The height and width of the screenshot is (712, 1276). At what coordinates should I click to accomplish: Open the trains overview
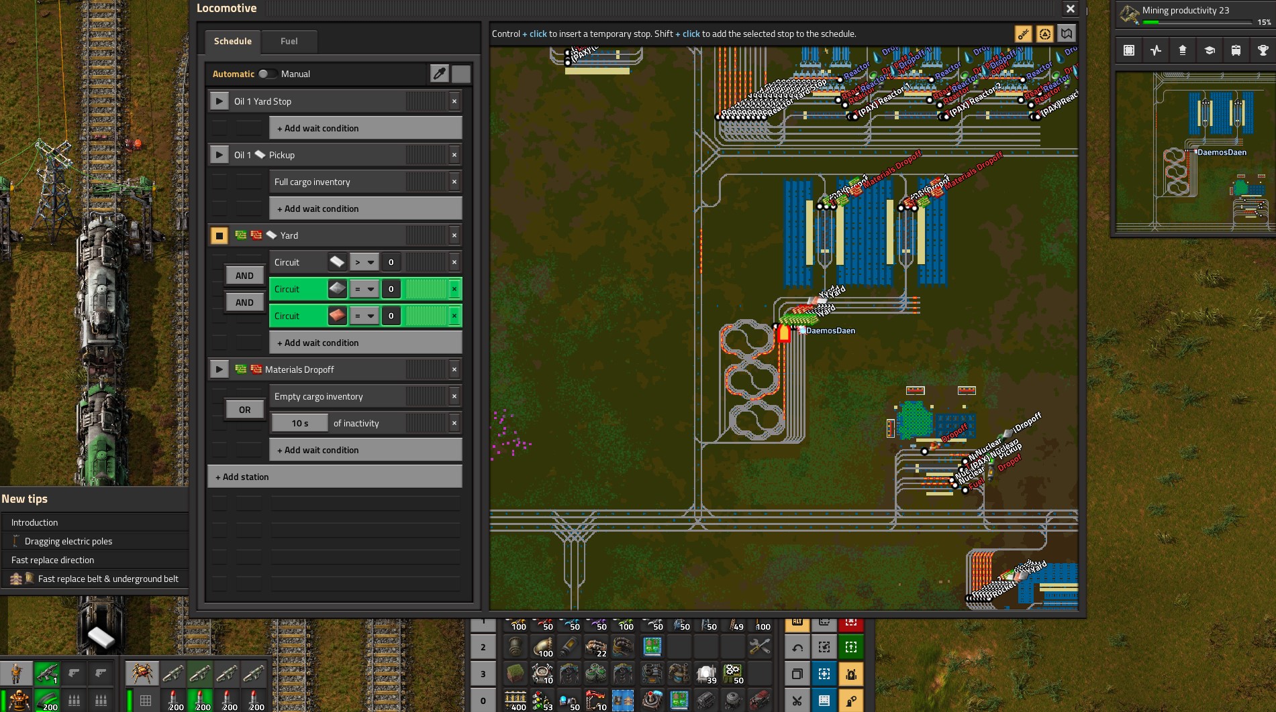(1236, 50)
